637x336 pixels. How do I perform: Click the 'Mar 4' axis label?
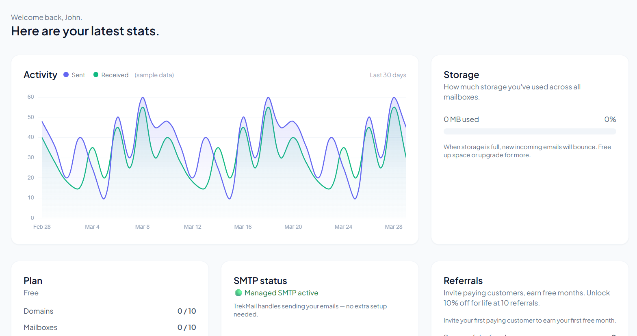coord(92,227)
